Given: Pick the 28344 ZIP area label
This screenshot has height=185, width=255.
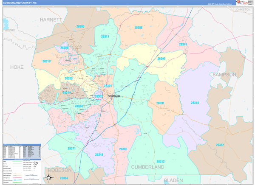Looking at the screenshot, I should (x=183, y=44).
